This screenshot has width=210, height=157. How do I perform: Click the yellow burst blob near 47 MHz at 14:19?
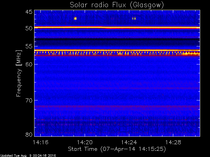[x=75, y=18]
